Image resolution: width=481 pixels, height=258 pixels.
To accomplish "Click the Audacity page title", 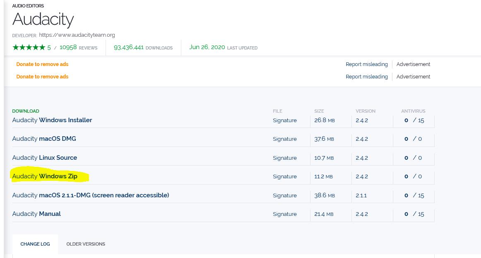I will coord(43,19).
